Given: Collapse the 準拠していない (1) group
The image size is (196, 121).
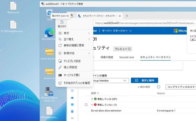Looking at the screenshot, I should [x=92, y=105].
